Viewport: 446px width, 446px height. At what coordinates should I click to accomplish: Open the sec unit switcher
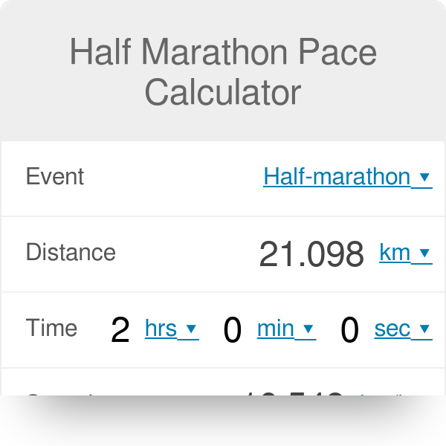392,329
